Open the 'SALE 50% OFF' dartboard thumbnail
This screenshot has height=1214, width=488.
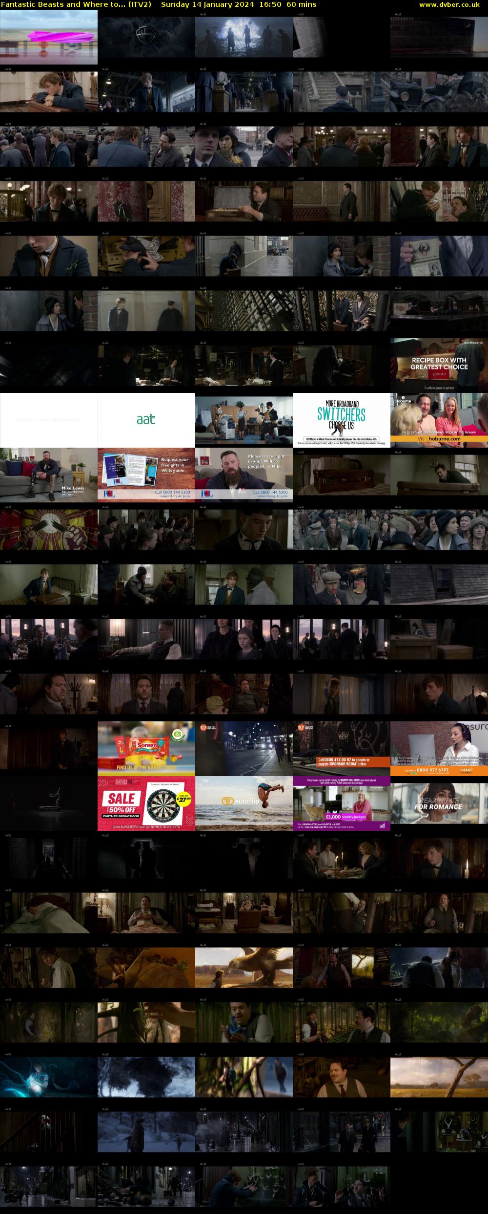coord(146,803)
